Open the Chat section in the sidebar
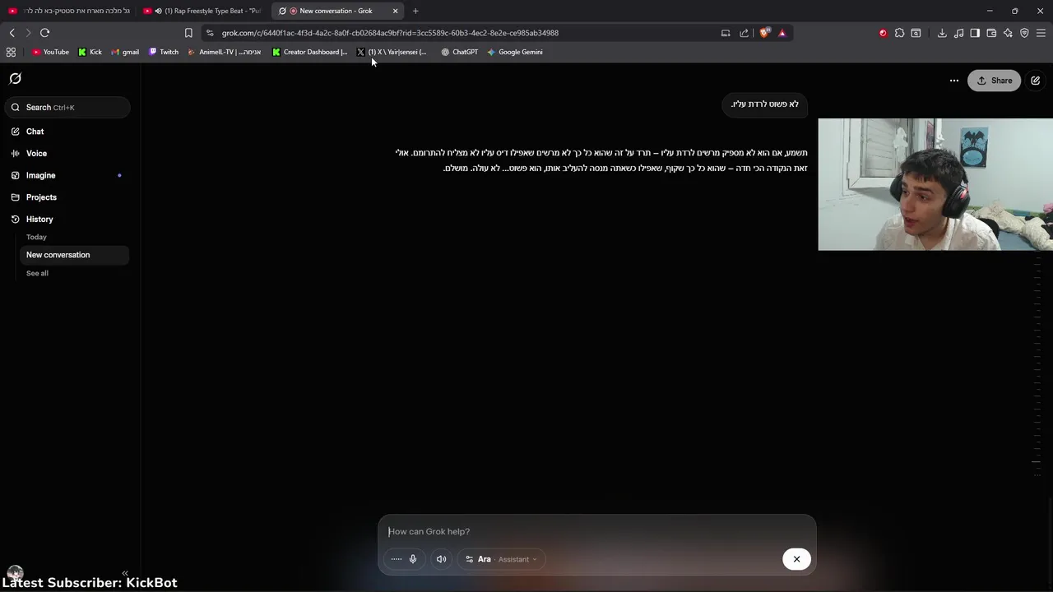 tap(35, 132)
